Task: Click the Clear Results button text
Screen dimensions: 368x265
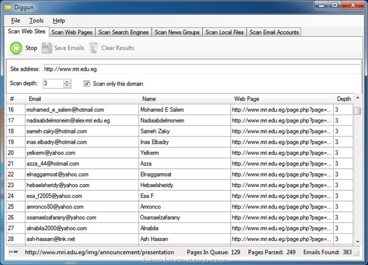Action: [x=117, y=48]
